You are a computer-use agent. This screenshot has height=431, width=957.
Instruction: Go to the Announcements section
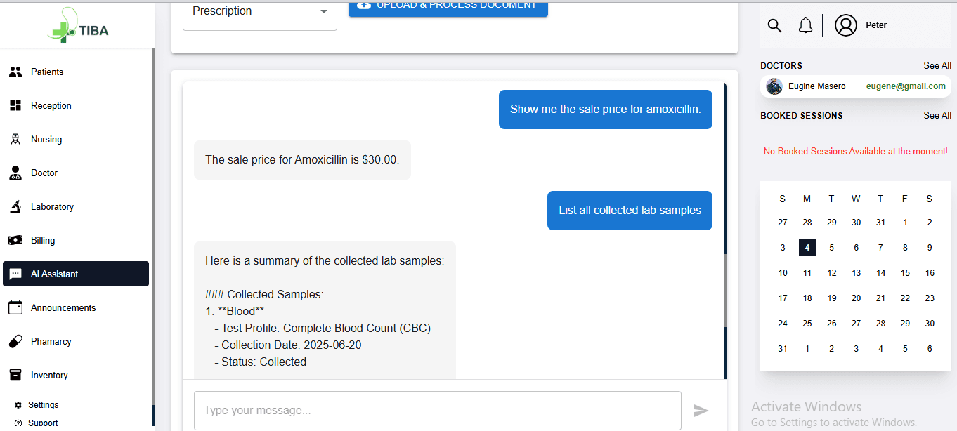tap(63, 308)
